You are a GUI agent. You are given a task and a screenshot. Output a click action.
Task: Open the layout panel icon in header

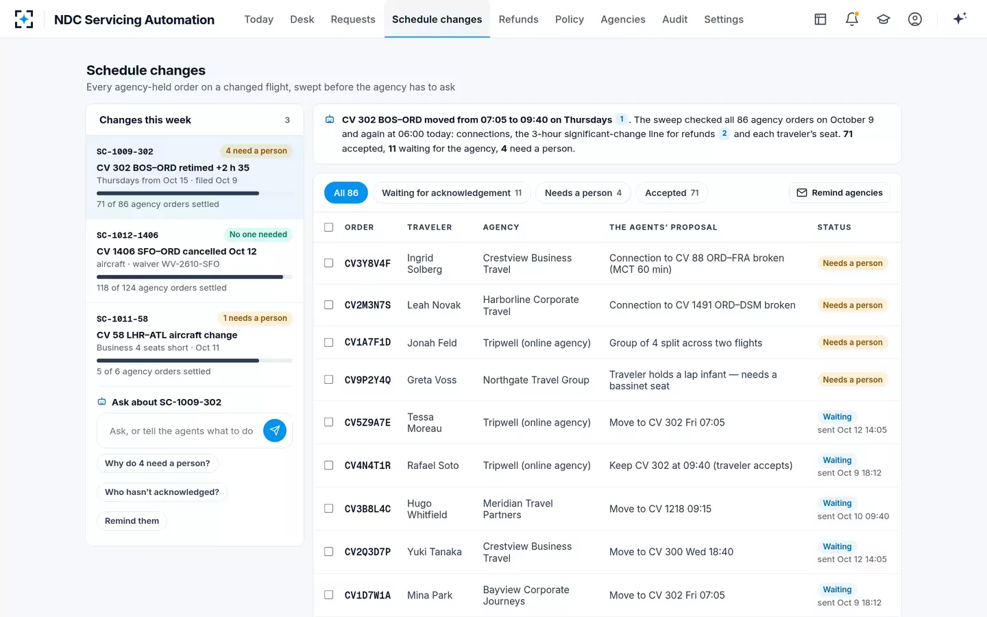point(820,19)
